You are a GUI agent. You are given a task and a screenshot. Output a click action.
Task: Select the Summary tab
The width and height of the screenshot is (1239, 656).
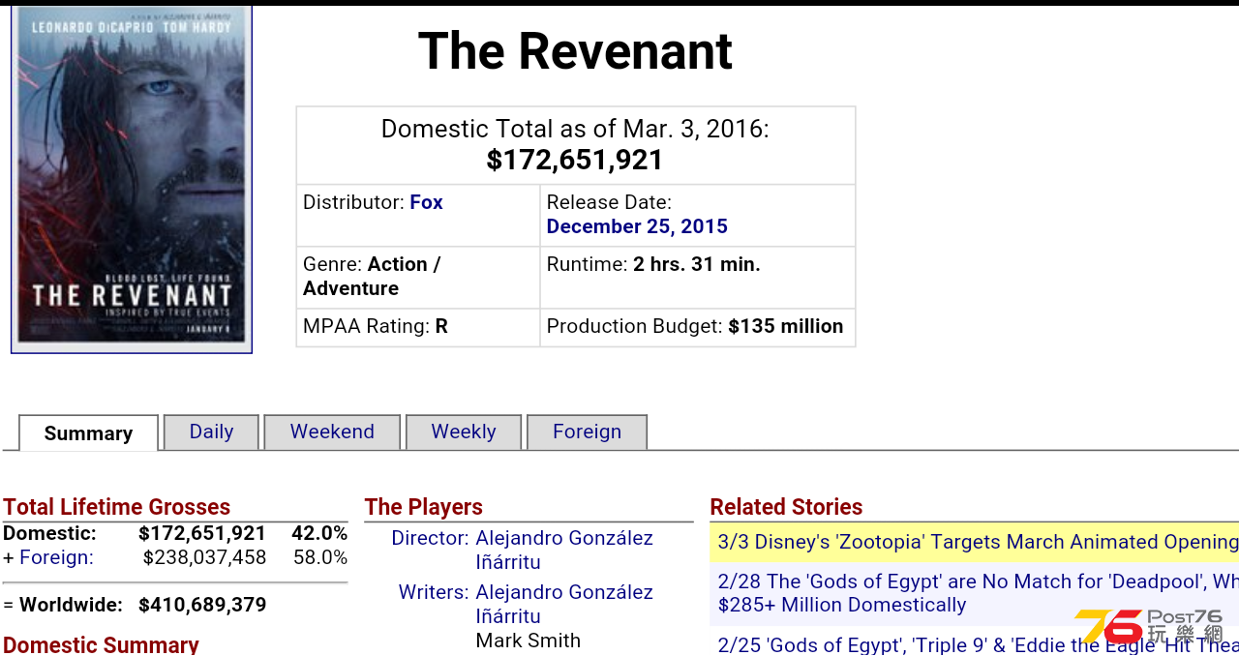tap(88, 432)
